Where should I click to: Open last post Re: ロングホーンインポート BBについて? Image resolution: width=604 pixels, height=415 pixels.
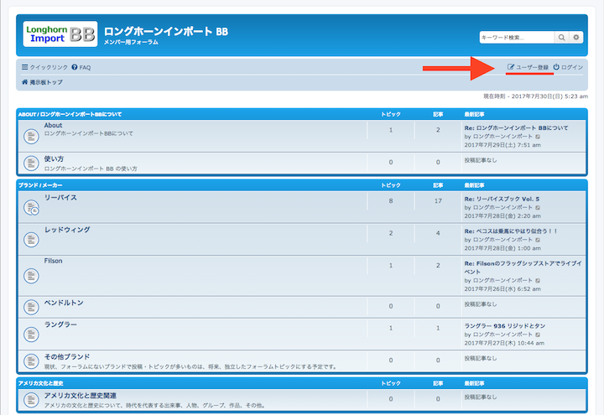pos(516,127)
